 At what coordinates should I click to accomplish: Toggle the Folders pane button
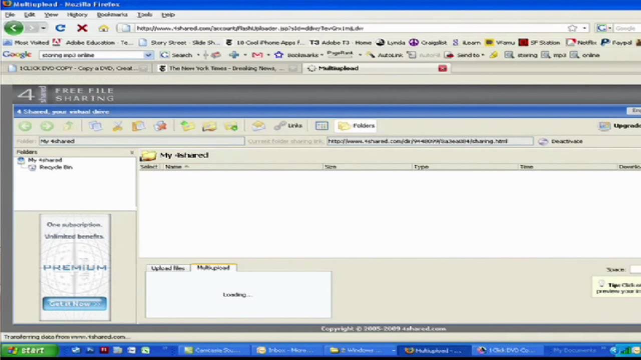[x=357, y=126]
